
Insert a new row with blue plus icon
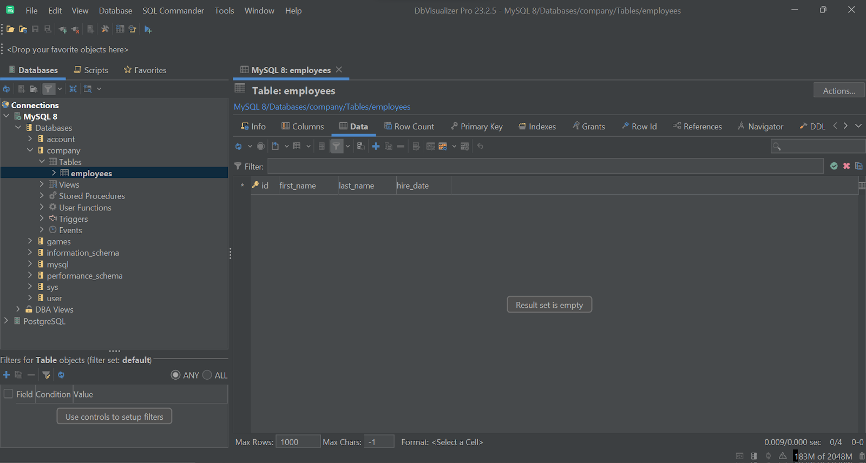click(376, 147)
